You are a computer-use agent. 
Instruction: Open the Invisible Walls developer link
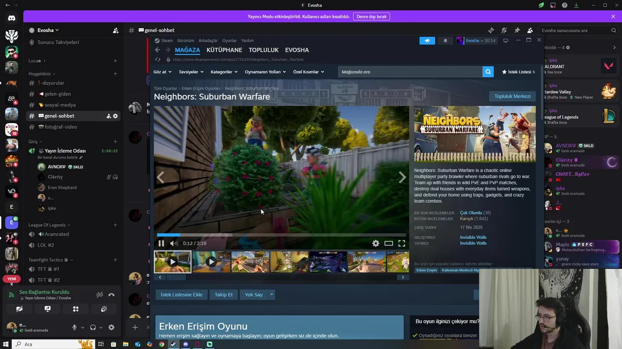473,238
